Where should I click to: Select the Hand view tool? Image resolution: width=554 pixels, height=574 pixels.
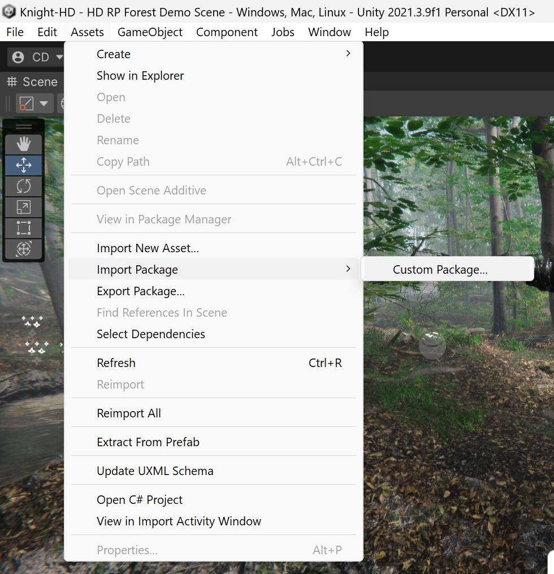pyautogui.click(x=23, y=144)
